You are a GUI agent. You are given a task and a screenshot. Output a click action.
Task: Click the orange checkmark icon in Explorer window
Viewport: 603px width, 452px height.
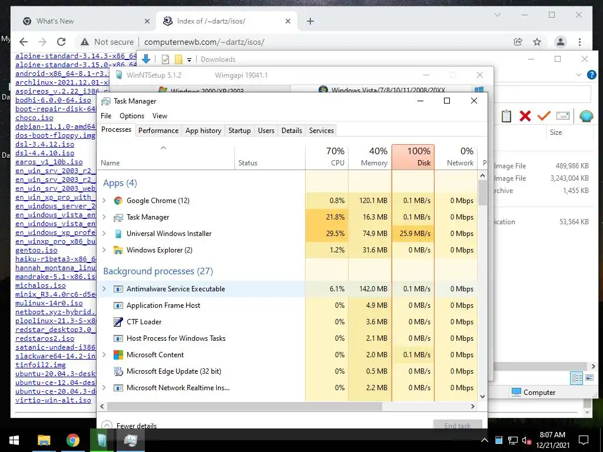click(544, 116)
